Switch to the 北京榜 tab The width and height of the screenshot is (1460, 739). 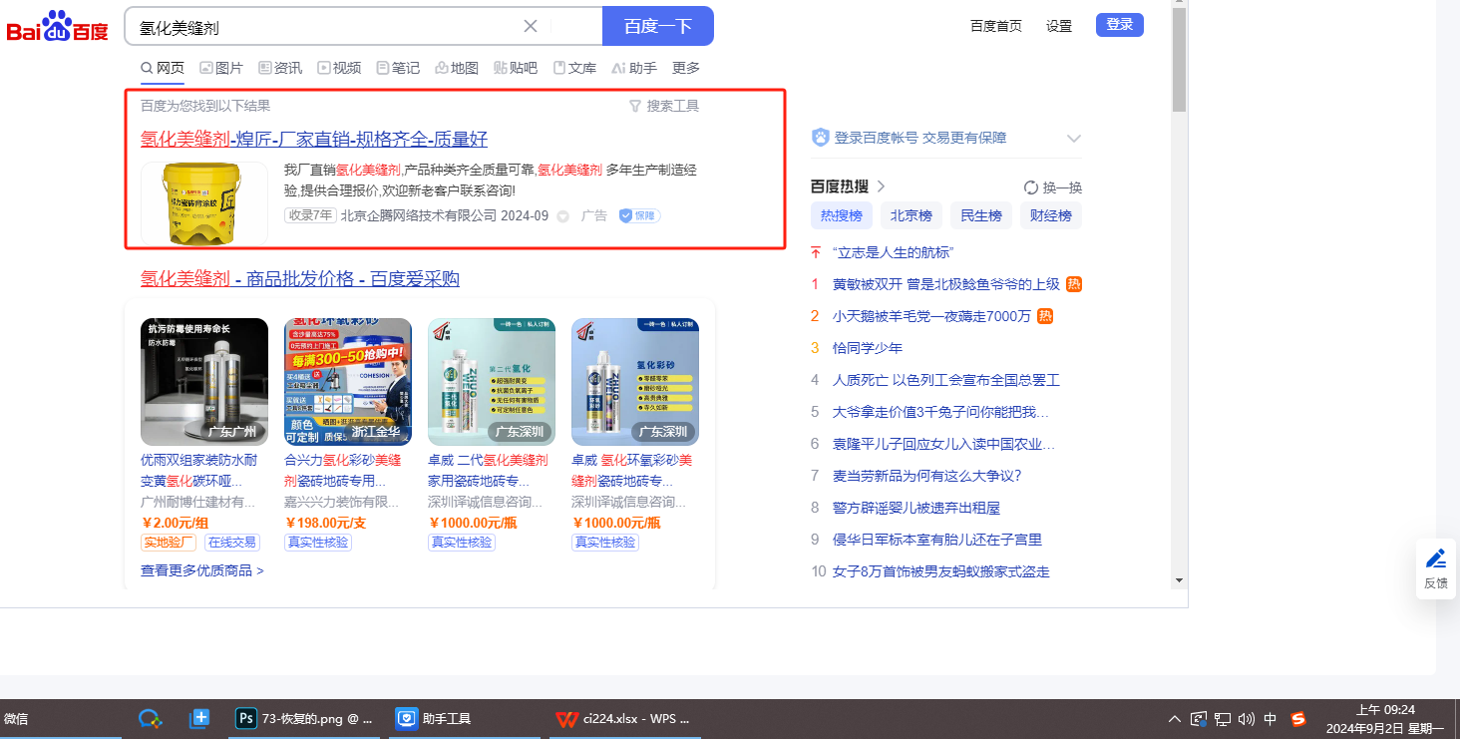click(912, 215)
